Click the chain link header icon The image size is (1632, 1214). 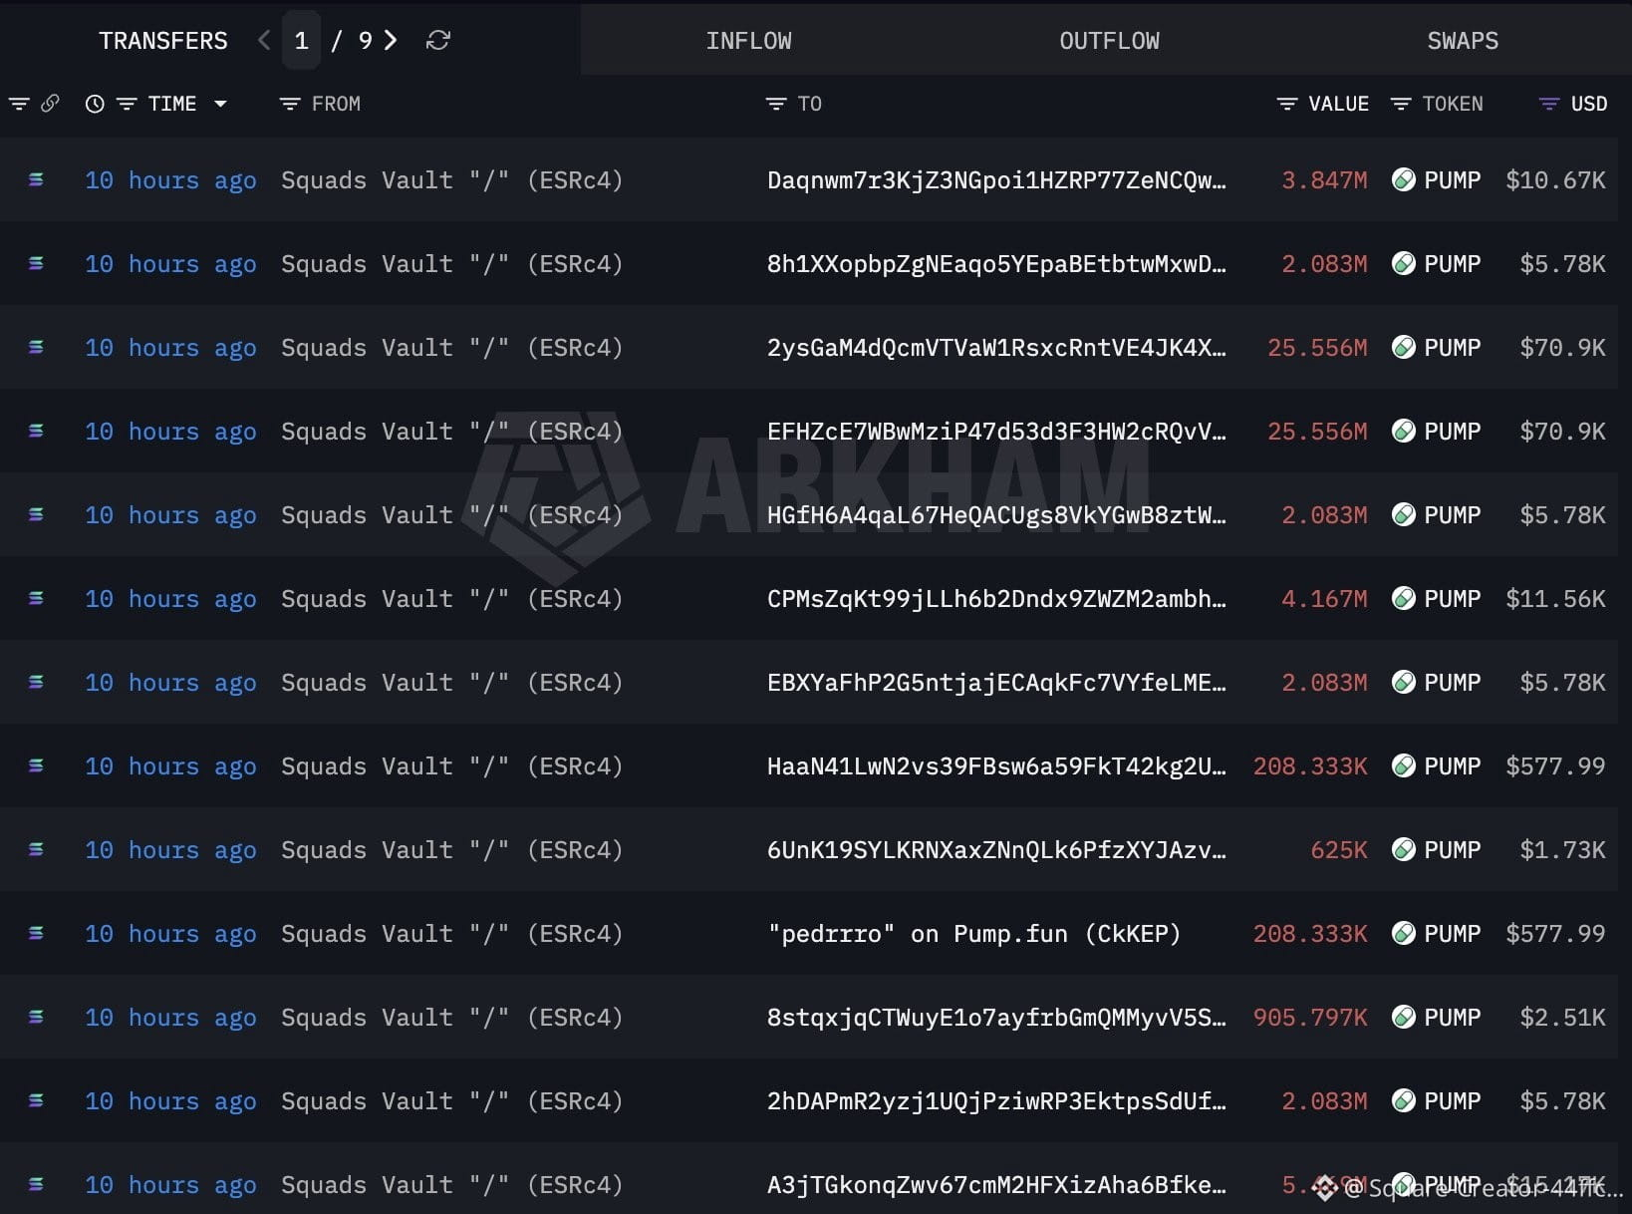pos(50,103)
